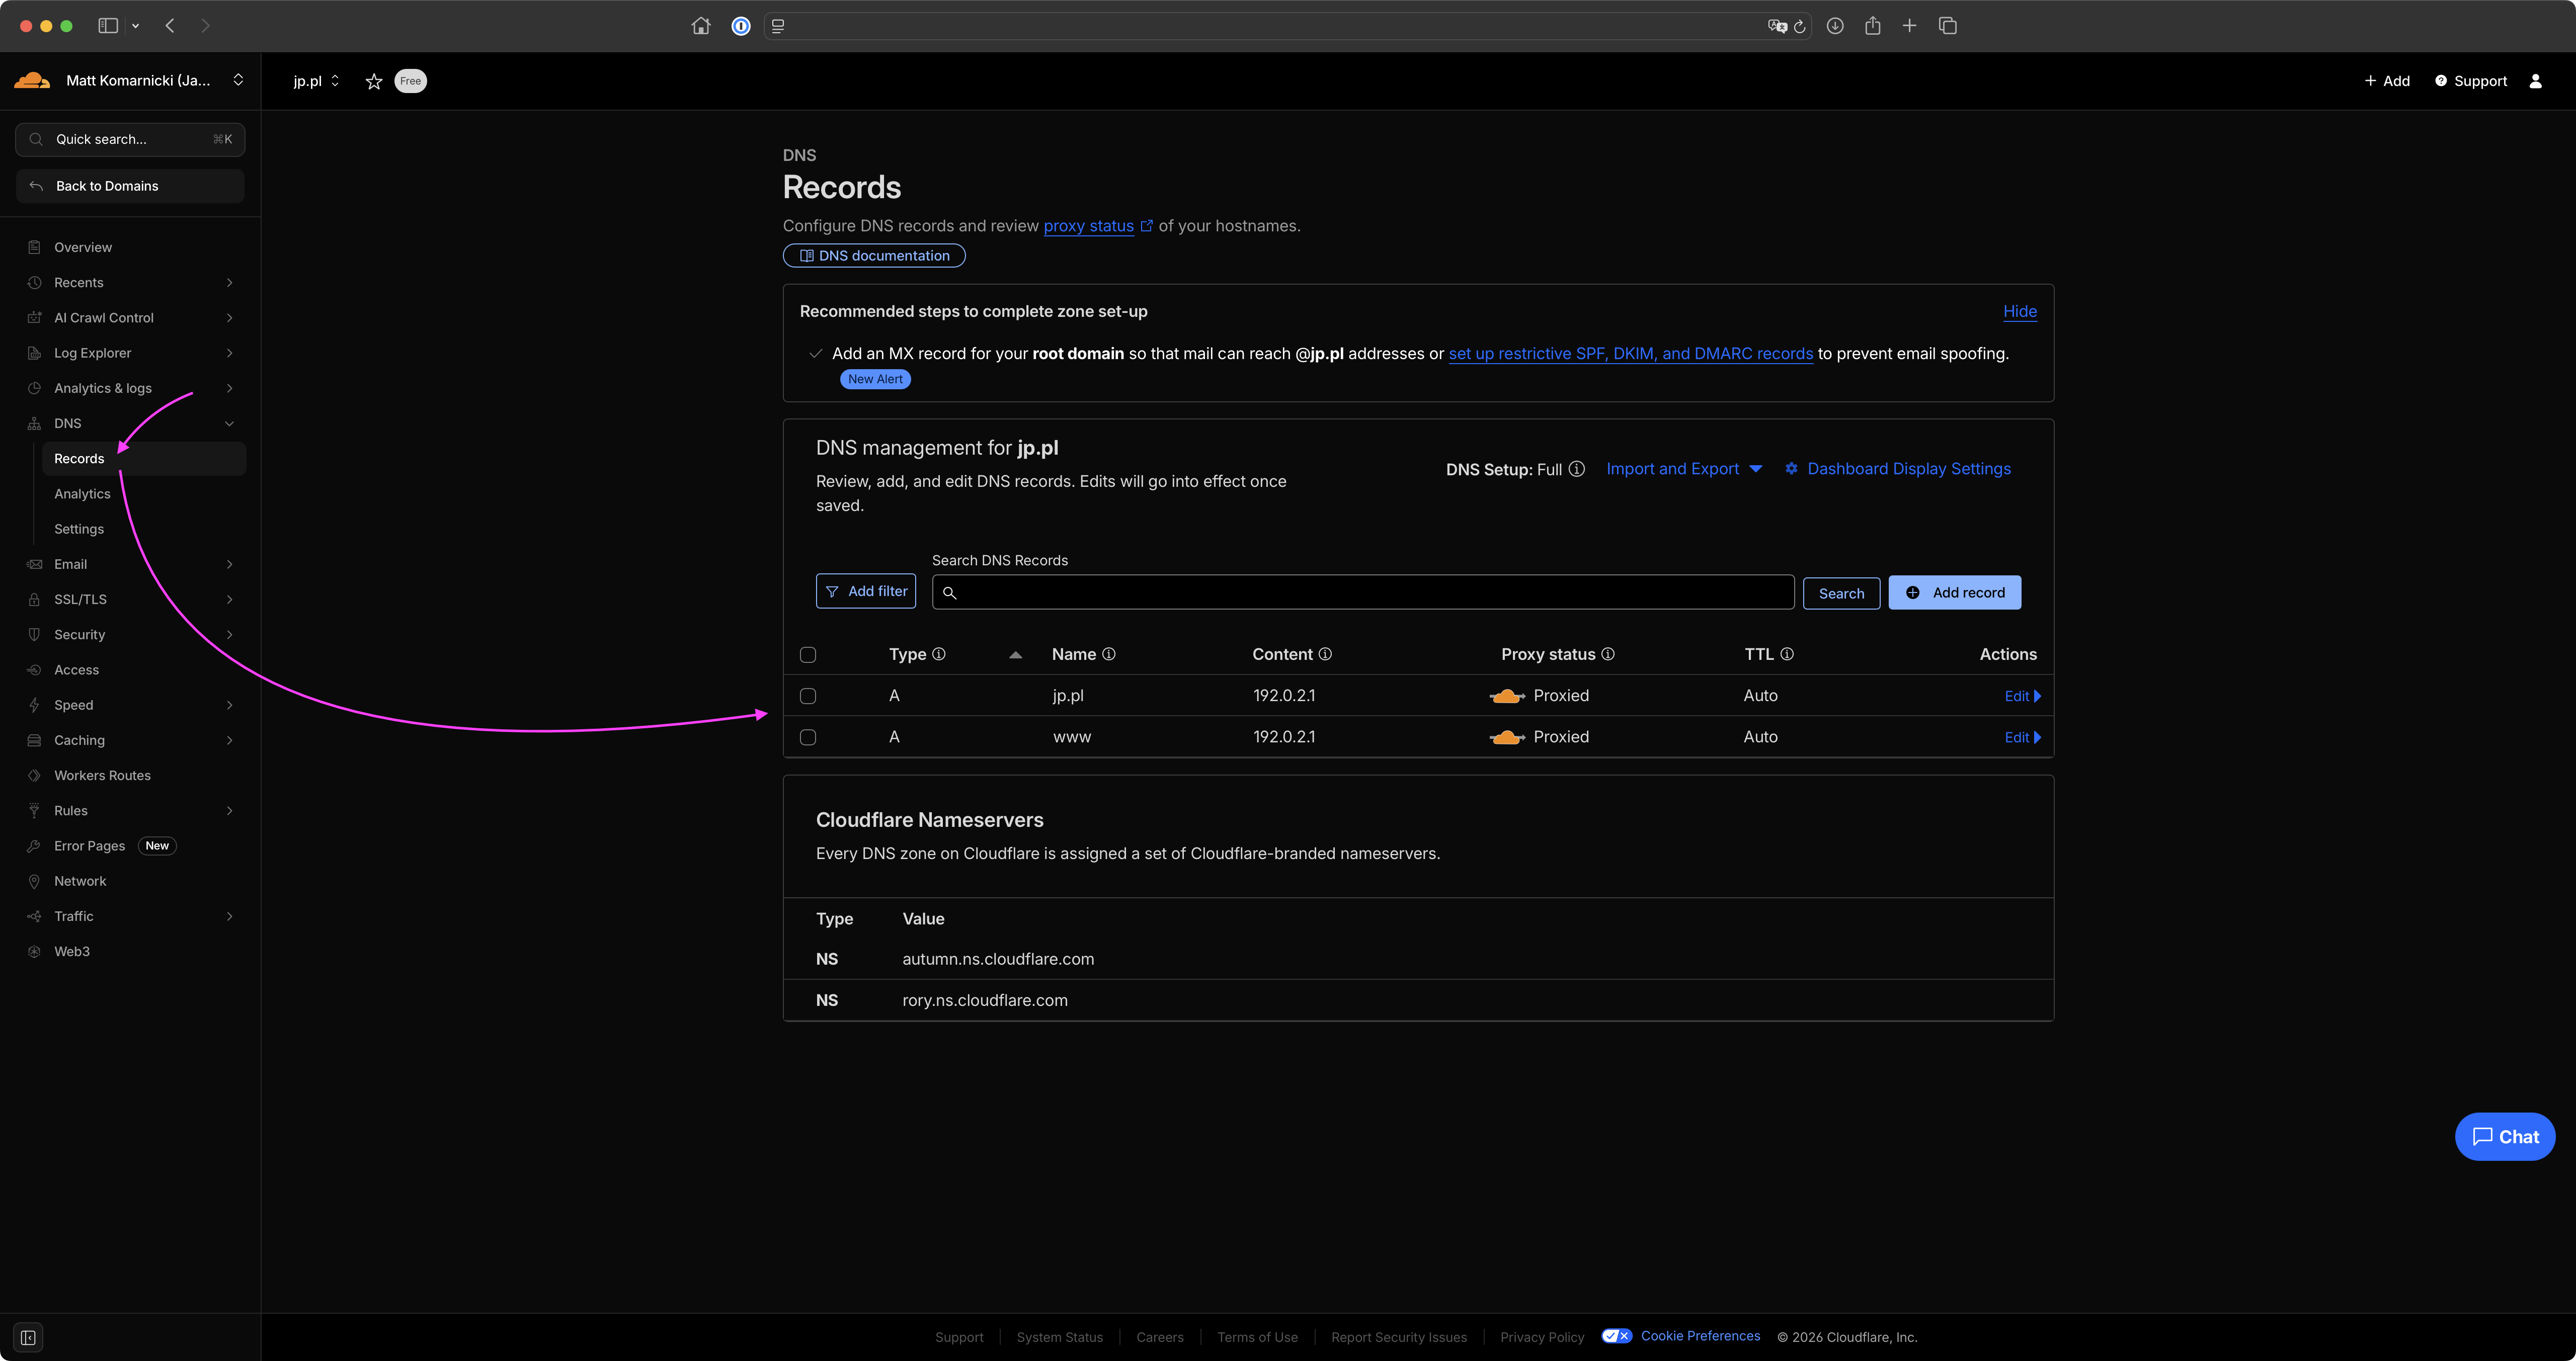
Task: Open the Chat support bubble
Action: pos(2504,1137)
